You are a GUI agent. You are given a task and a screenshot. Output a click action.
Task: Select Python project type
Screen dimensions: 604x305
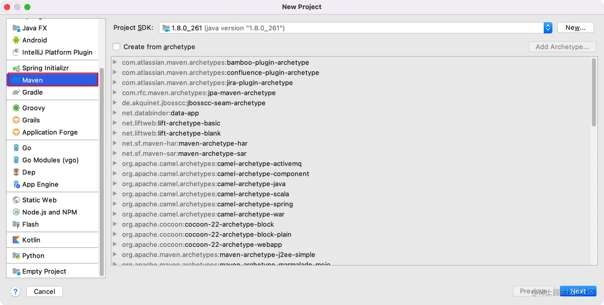click(53, 255)
